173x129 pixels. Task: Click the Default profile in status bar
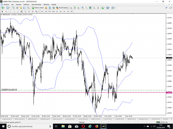[x=82, y=122]
